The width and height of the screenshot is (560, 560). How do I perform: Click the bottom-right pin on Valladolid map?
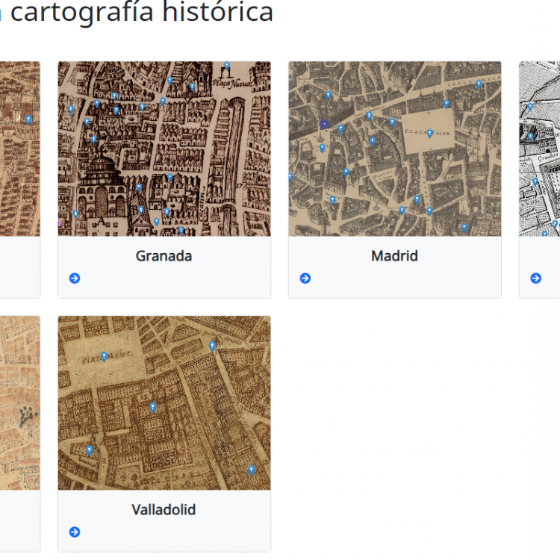(252, 470)
